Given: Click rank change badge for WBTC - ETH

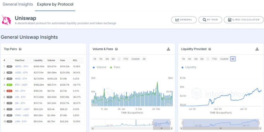Looking at the screenshot, I should click(x=10, y=66).
